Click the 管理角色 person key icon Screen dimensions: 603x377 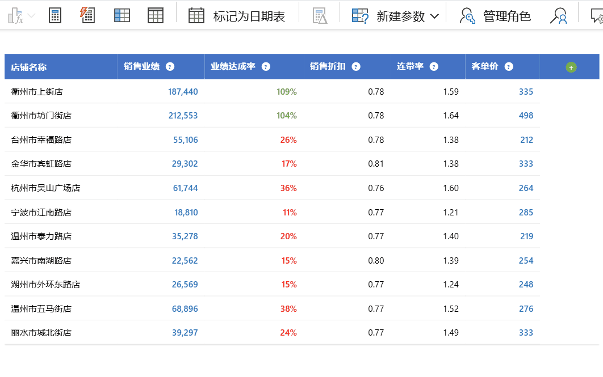click(x=467, y=16)
